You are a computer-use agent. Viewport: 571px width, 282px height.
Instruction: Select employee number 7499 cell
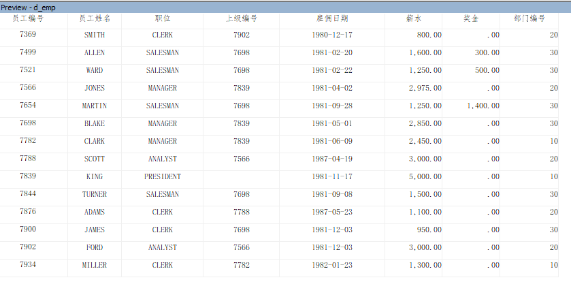[x=28, y=52]
